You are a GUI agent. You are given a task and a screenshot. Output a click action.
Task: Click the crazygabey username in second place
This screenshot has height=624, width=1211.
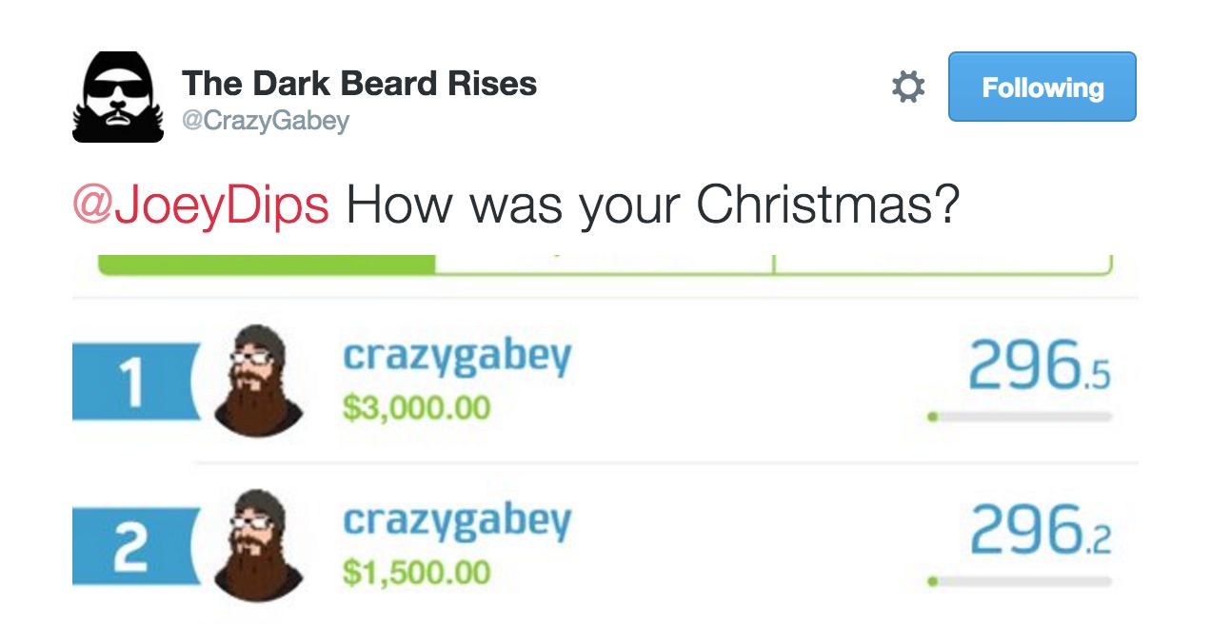457,520
